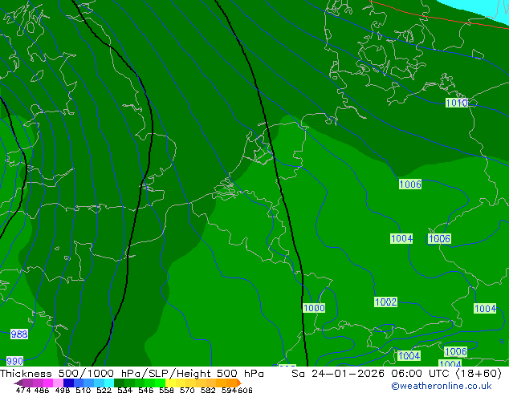Click the 1000 isobar label
The width and height of the screenshot is (509, 393).
(314, 308)
